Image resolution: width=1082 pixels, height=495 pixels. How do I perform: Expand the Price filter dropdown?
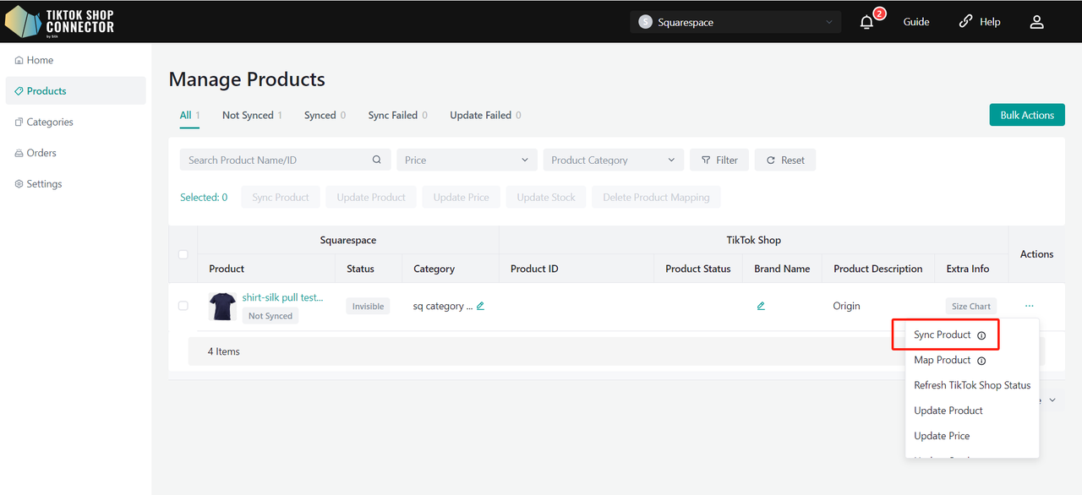pyautogui.click(x=467, y=160)
